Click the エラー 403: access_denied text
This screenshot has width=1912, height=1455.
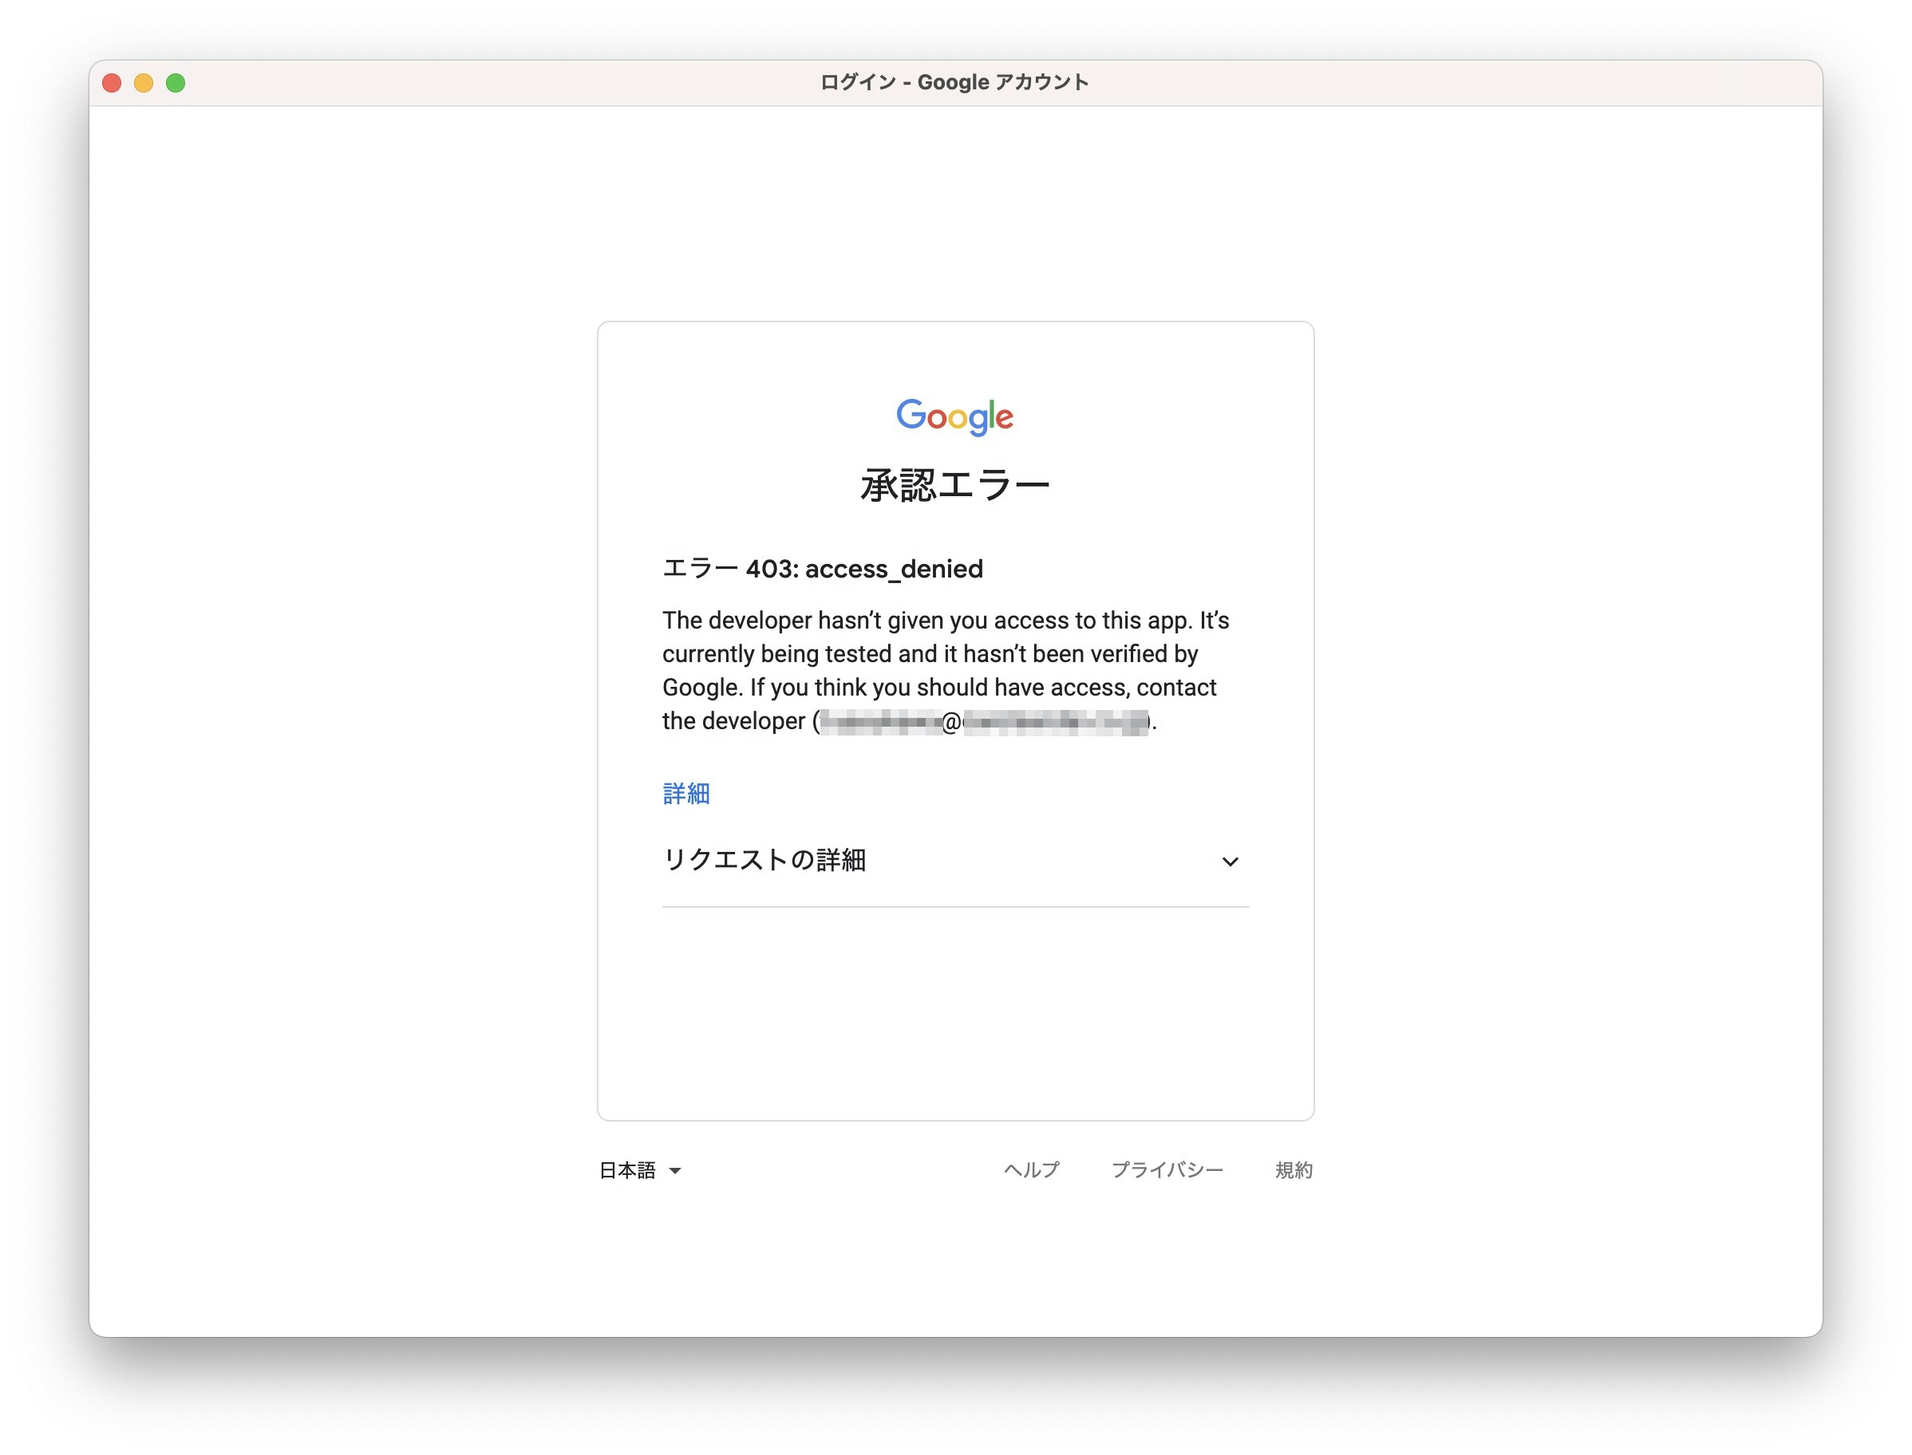click(822, 569)
